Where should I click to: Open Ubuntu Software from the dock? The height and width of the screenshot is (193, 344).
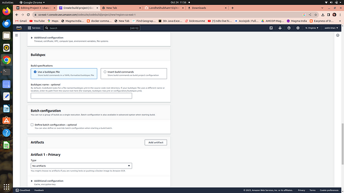tap(6, 121)
